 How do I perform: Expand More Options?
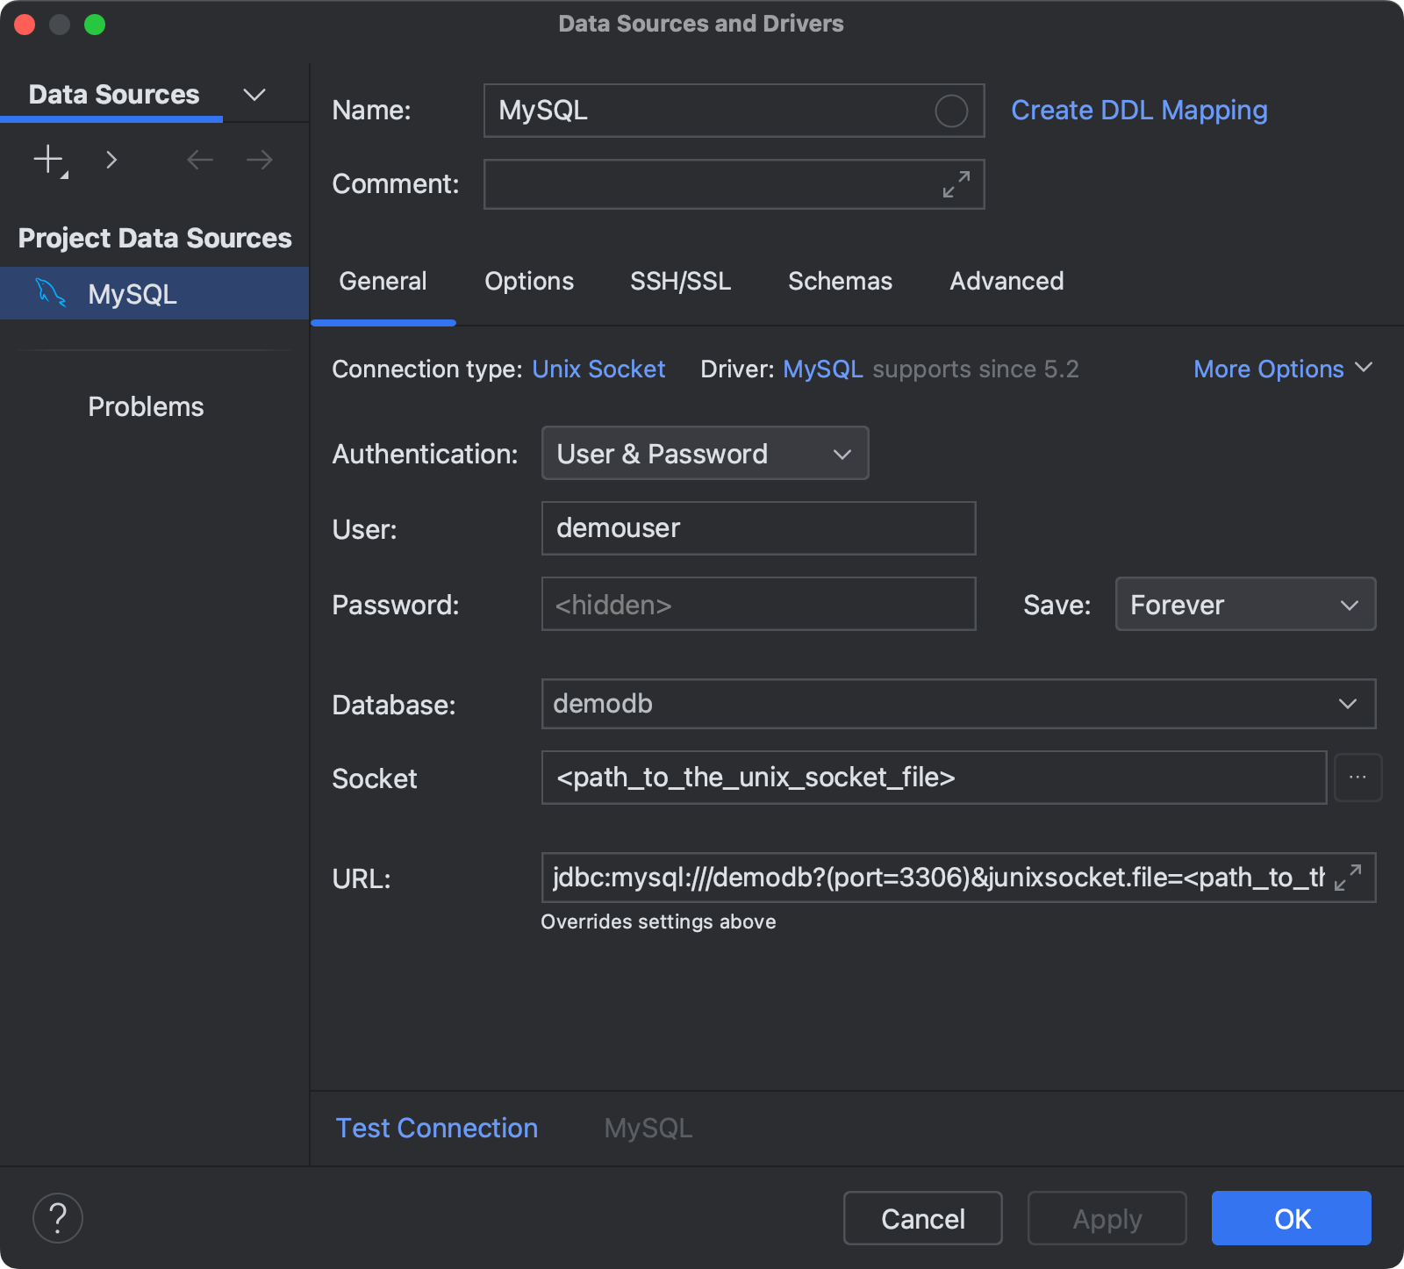[x=1282, y=369]
